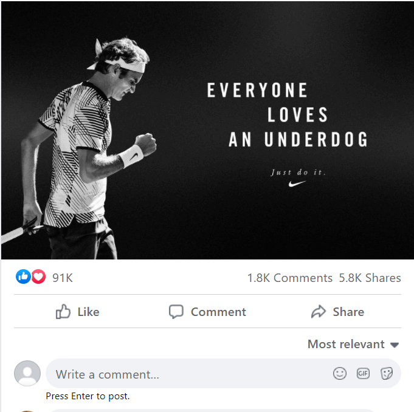Click the arrow Share icon
This screenshot has height=412, width=414.
(x=319, y=312)
